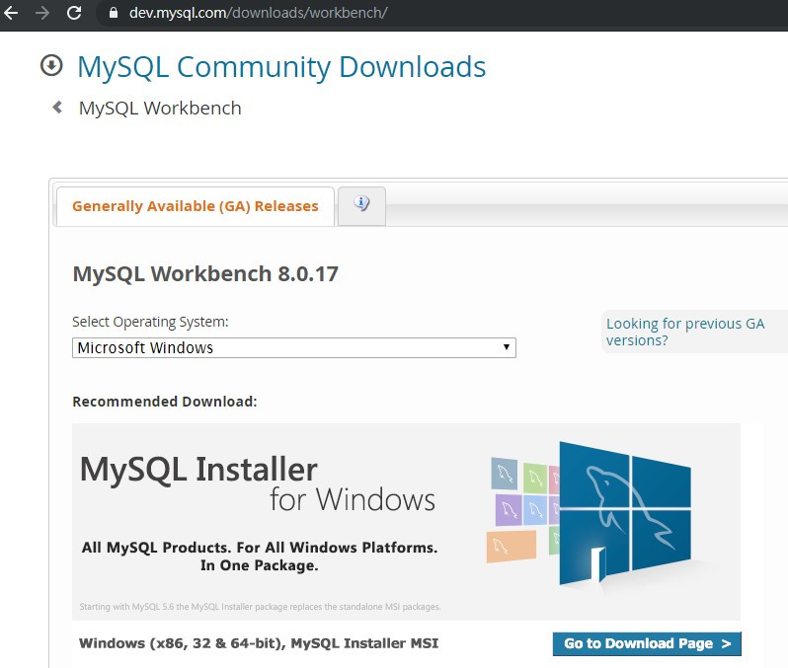This screenshot has width=788, height=668.
Task: Click the MySQL Workbench 8.0.17 heading
Action: (x=205, y=274)
